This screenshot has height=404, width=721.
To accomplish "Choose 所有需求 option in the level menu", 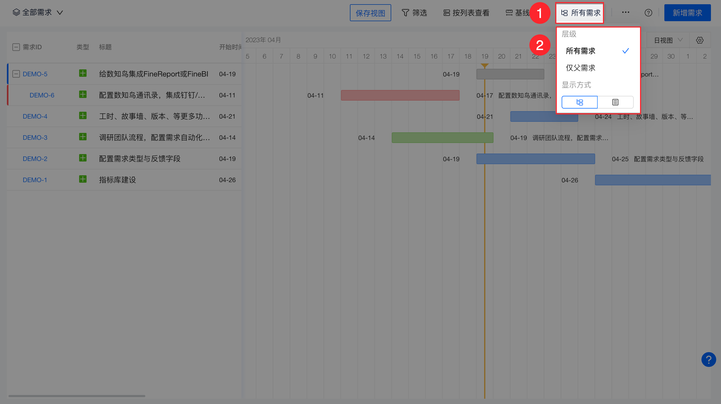I will pos(580,51).
